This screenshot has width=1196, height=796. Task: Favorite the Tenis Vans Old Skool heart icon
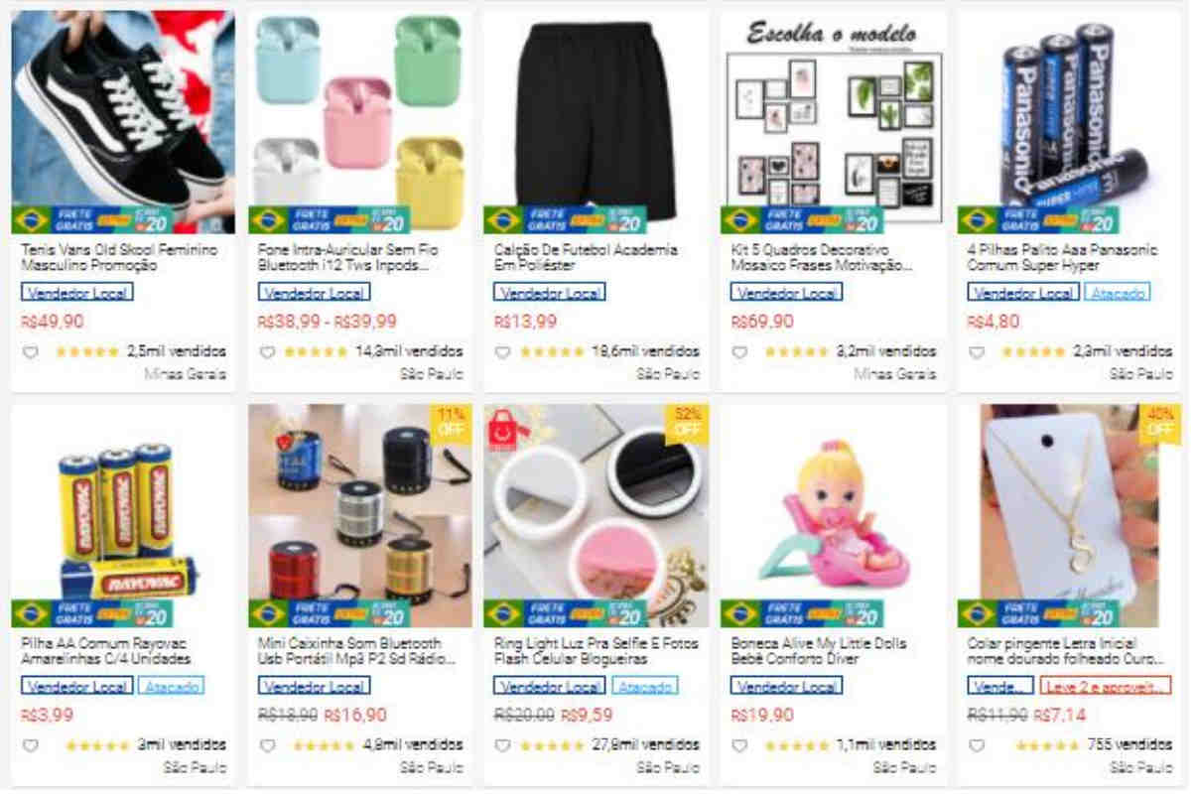coord(30,351)
